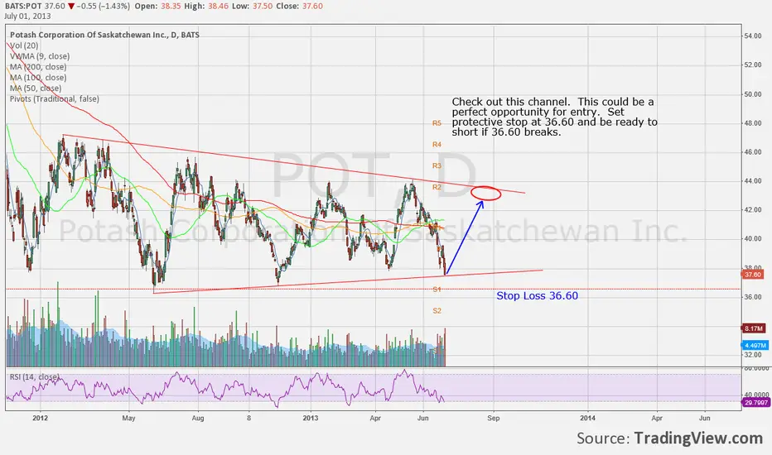Click 52.00 on the price axis

753,65
